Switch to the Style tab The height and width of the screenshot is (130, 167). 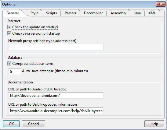coord(34,13)
